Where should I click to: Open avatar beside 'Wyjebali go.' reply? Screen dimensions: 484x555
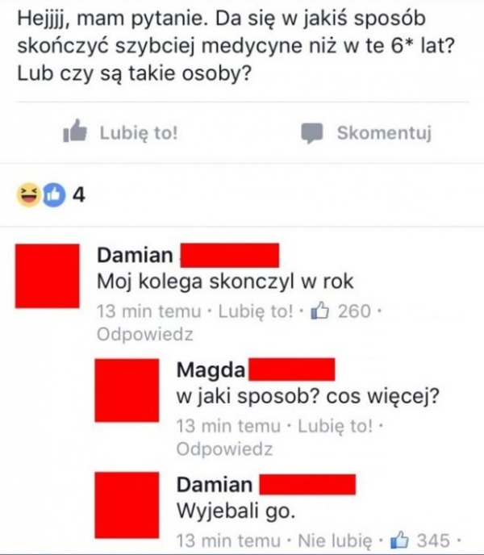click(127, 505)
